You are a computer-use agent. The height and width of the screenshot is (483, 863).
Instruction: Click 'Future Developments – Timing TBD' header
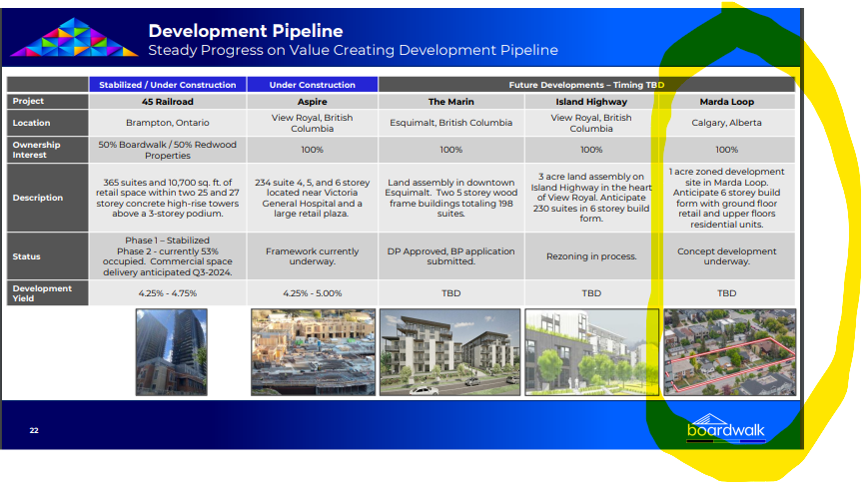click(587, 85)
